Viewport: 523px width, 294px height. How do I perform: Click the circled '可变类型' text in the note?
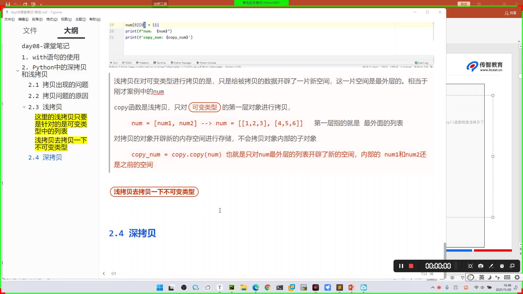pyautogui.click(x=205, y=107)
